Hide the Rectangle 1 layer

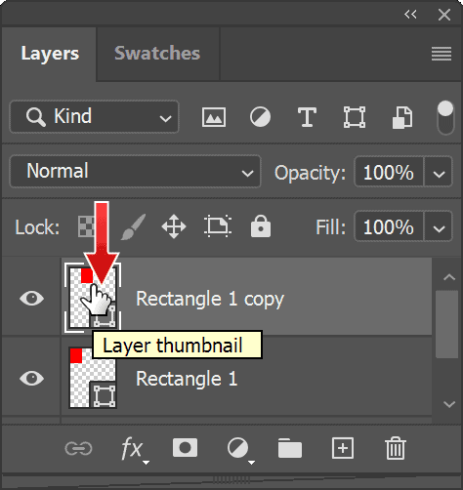[31, 378]
